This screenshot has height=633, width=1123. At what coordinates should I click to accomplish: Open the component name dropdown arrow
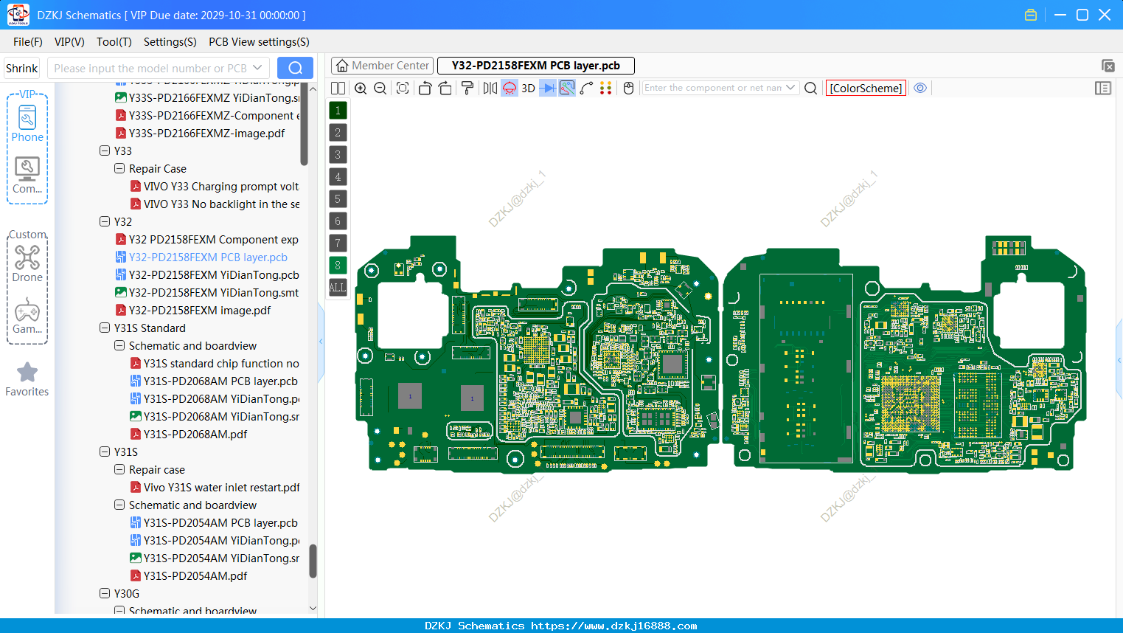(791, 88)
